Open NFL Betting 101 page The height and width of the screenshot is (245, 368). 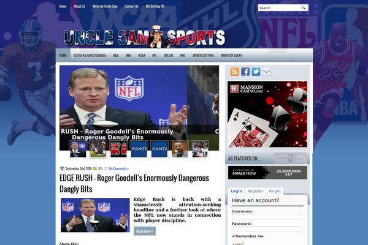pos(155,6)
